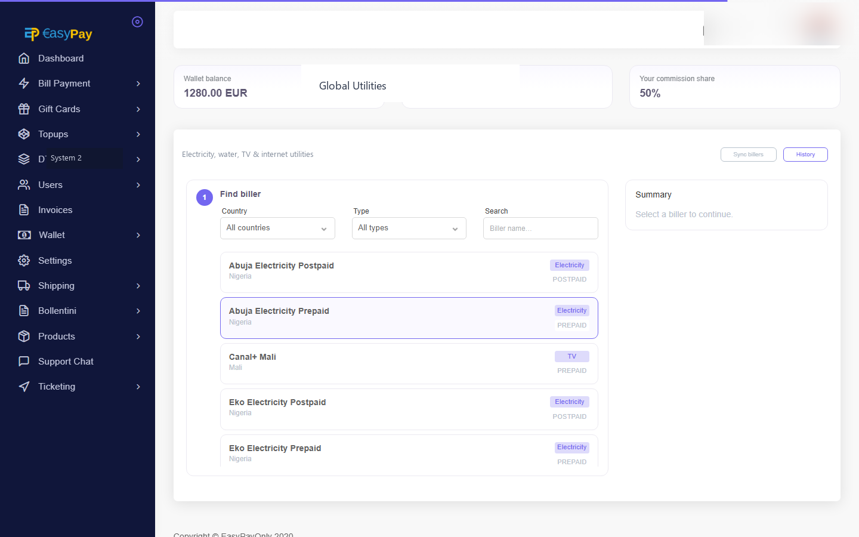
Task: Select Canal+ Mali biller
Action: click(409, 363)
